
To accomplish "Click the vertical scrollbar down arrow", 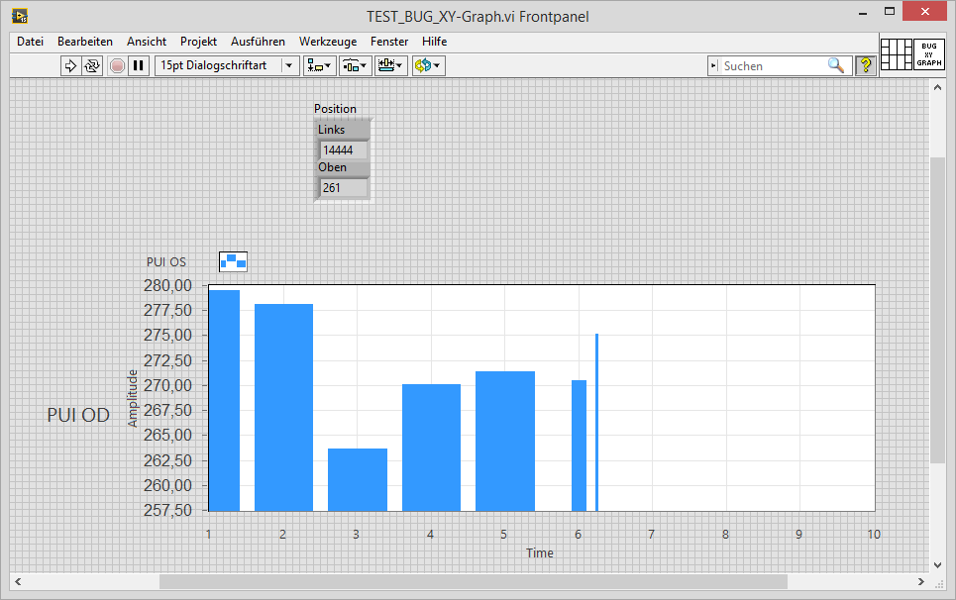I will pos(938,564).
